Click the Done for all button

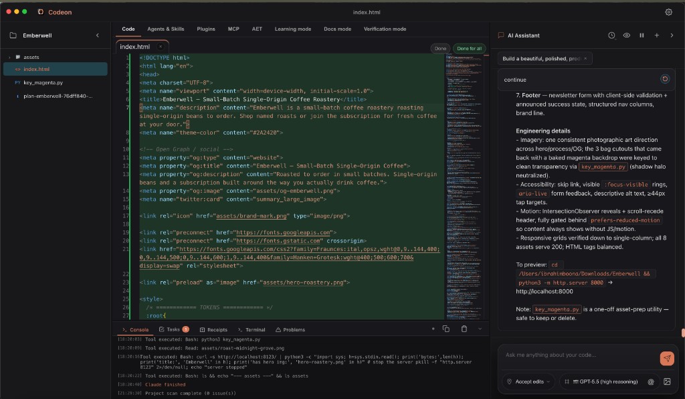(x=469, y=48)
